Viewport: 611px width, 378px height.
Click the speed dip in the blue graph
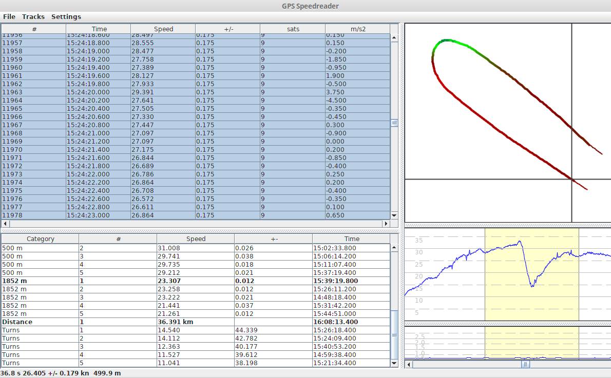(x=532, y=285)
